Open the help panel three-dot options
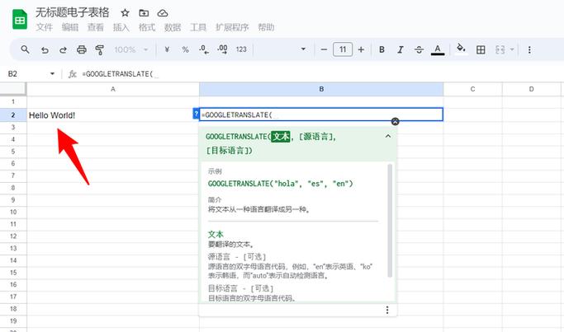This screenshot has height=332, width=564. point(387,310)
